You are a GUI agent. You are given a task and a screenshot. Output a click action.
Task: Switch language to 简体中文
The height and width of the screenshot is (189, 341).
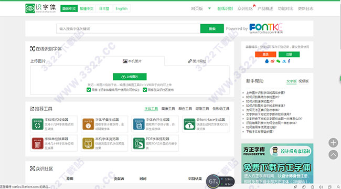pos(69,8)
